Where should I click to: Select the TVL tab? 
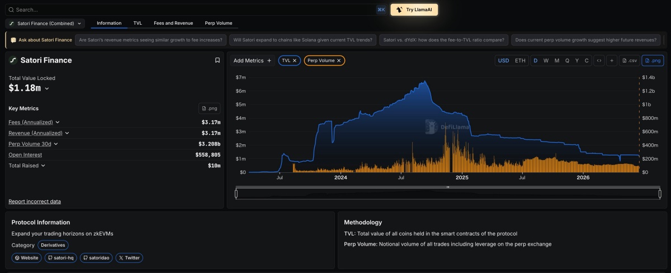tap(138, 23)
